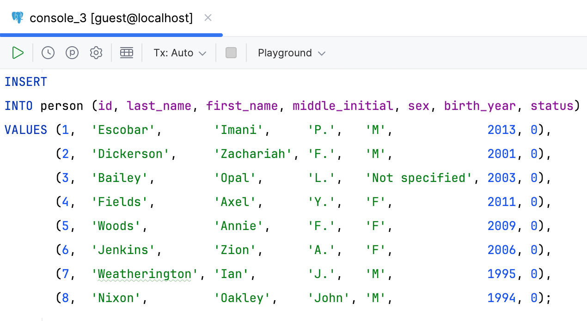Click the person table name
The width and height of the screenshot is (587, 321).
tap(61, 106)
